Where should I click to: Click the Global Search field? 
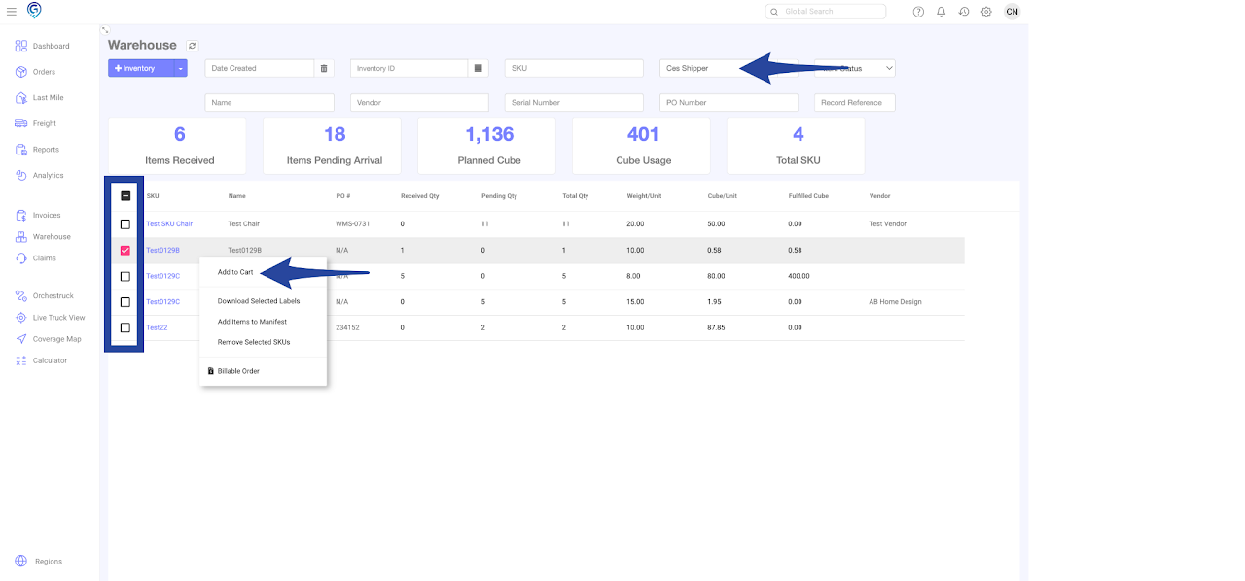pyautogui.click(x=826, y=12)
